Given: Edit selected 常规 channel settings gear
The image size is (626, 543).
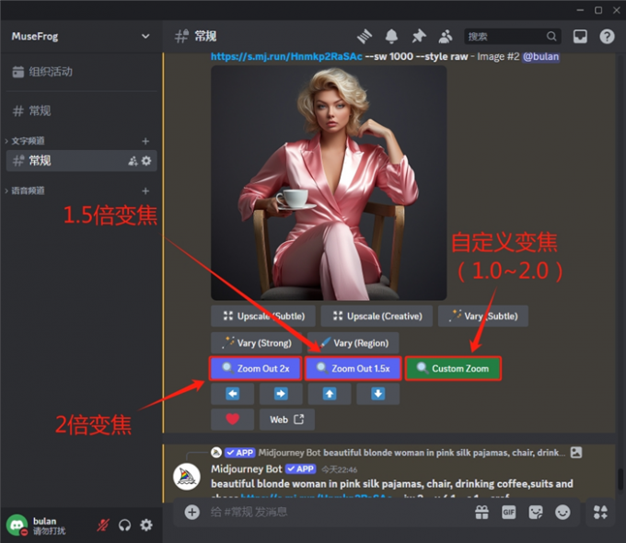Looking at the screenshot, I should pos(146,160).
